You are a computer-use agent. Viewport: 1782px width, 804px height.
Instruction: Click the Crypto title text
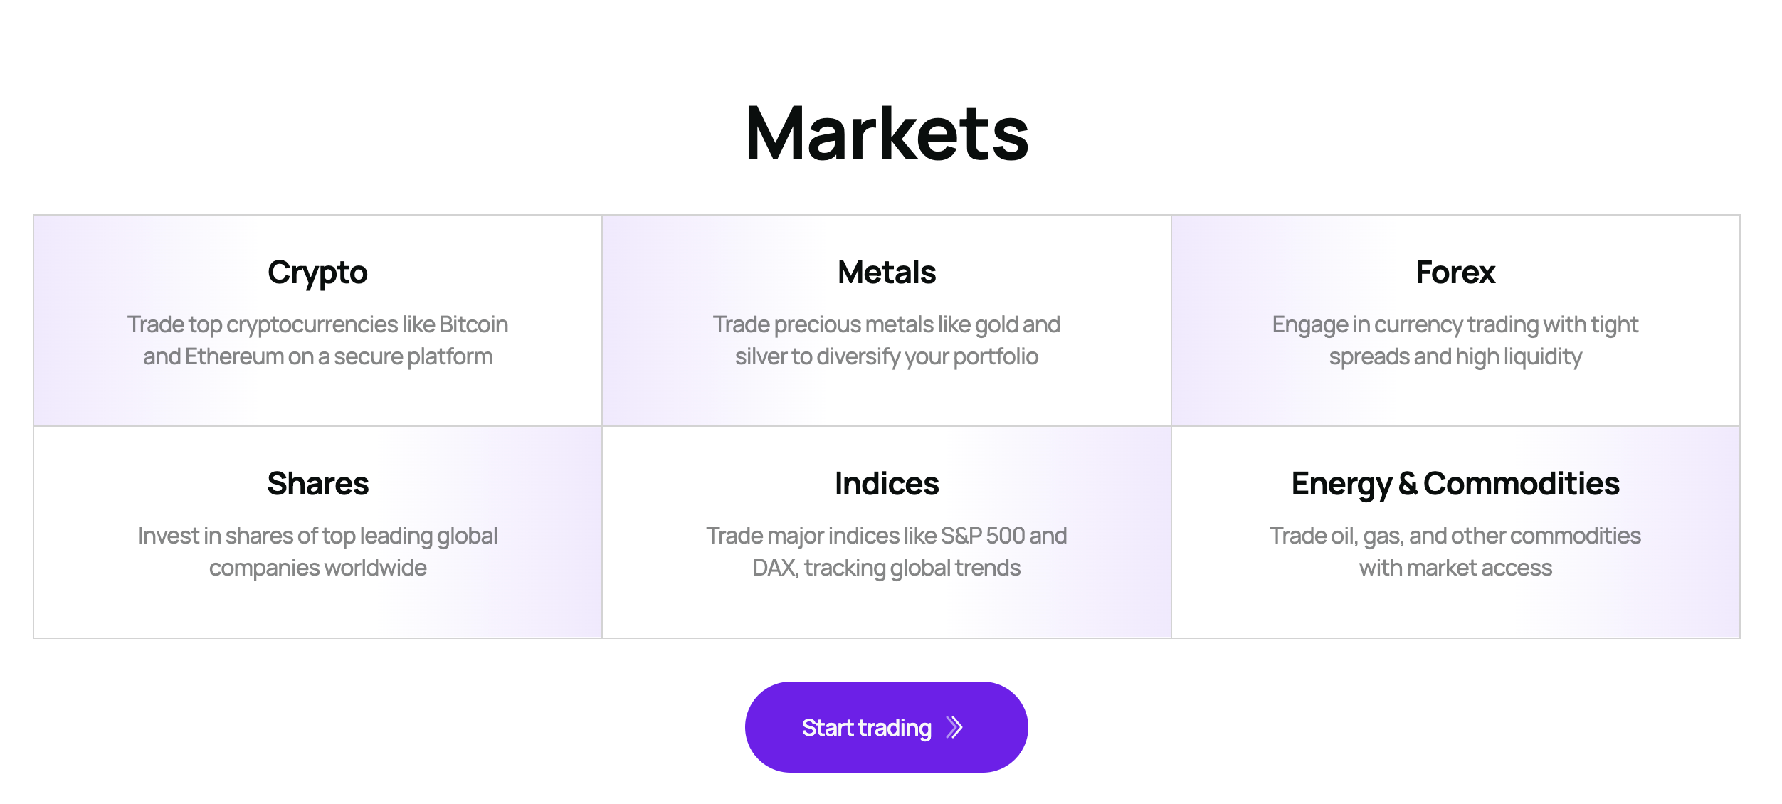point(317,273)
